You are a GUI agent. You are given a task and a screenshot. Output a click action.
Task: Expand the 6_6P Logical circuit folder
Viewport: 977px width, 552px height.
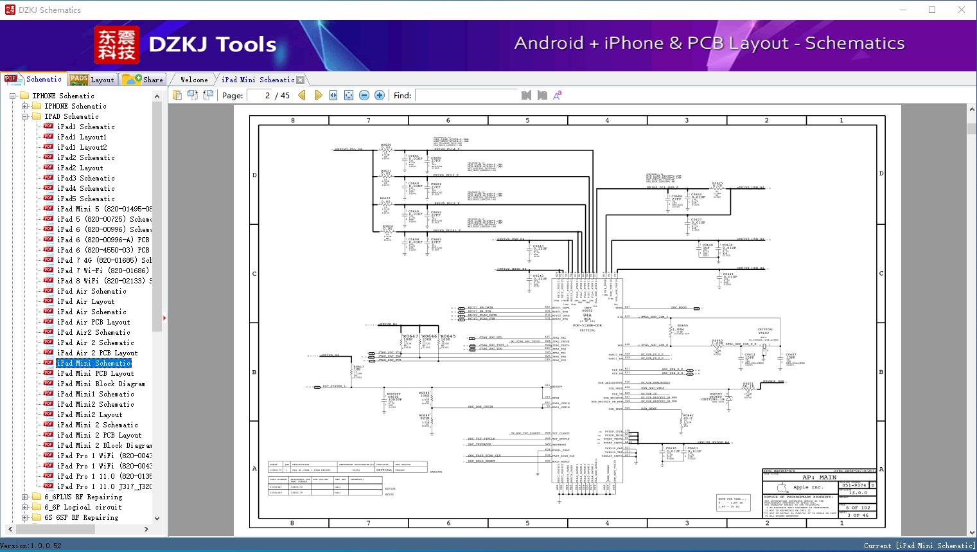[x=24, y=507]
